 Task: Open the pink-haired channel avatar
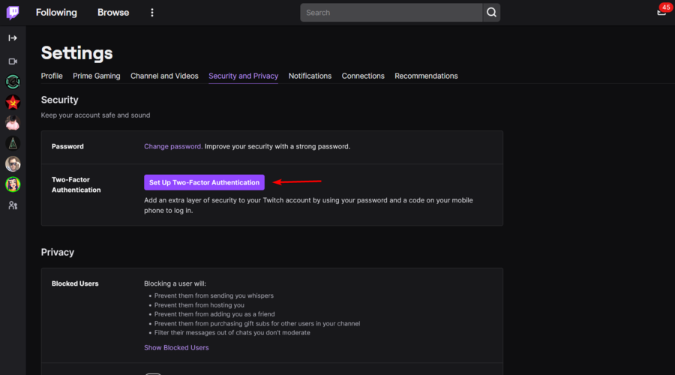13,123
